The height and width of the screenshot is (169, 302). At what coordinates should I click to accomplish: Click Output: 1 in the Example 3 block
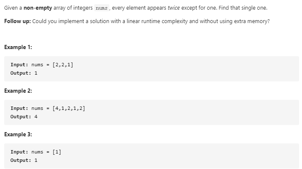click(x=24, y=160)
